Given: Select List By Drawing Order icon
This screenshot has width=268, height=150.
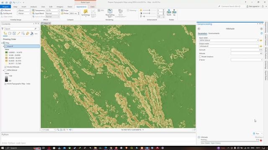Looking at the screenshot, I should 5,33.
